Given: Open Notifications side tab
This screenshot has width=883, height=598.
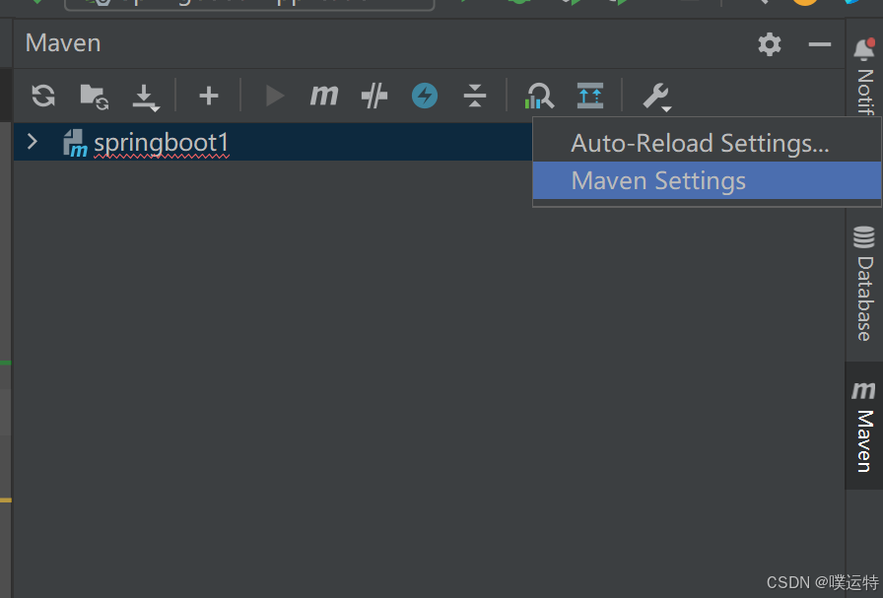Looking at the screenshot, I should point(864,76).
